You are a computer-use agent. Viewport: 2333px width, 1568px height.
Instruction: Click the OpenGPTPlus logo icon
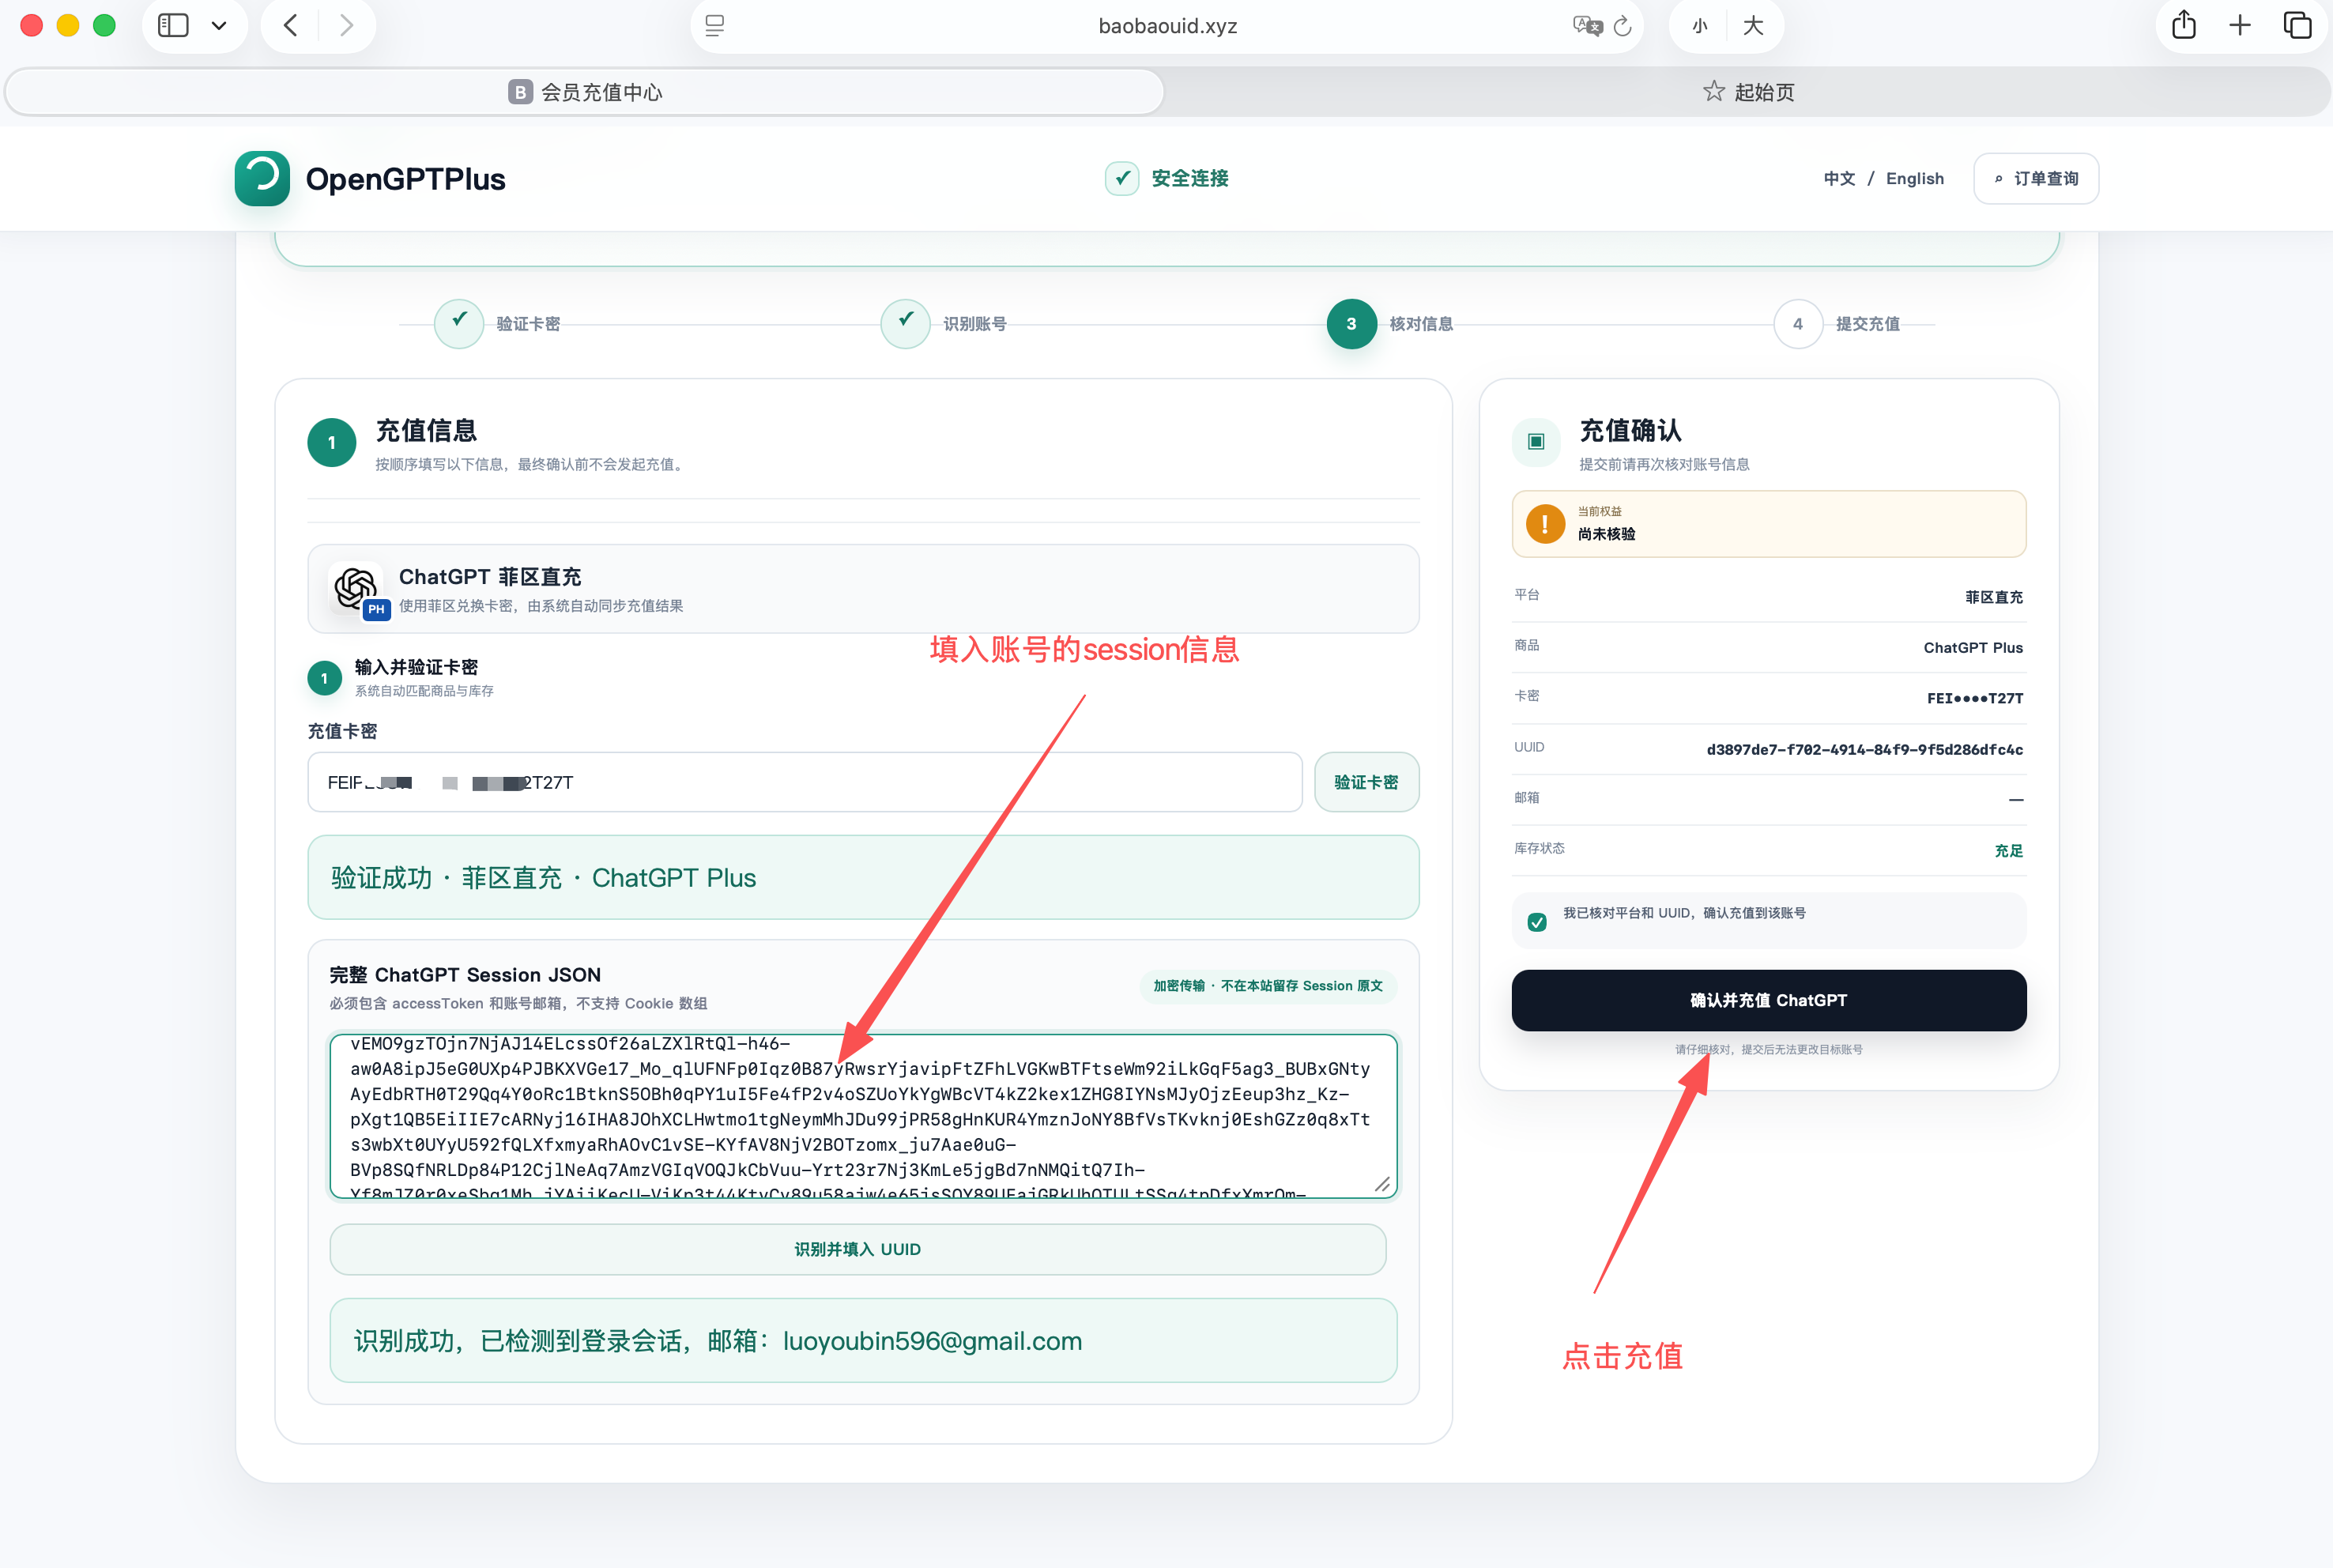262,179
